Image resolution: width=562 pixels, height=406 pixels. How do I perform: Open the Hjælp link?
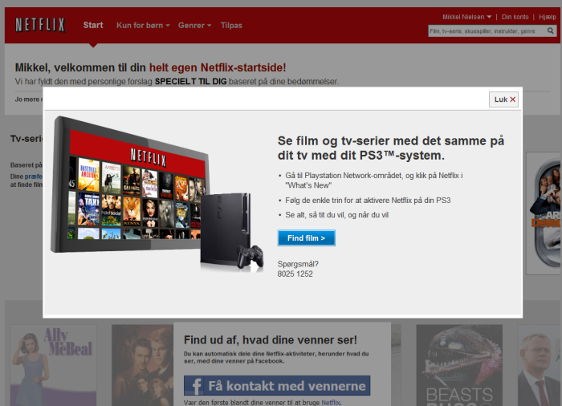pyautogui.click(x=548, y=17)
